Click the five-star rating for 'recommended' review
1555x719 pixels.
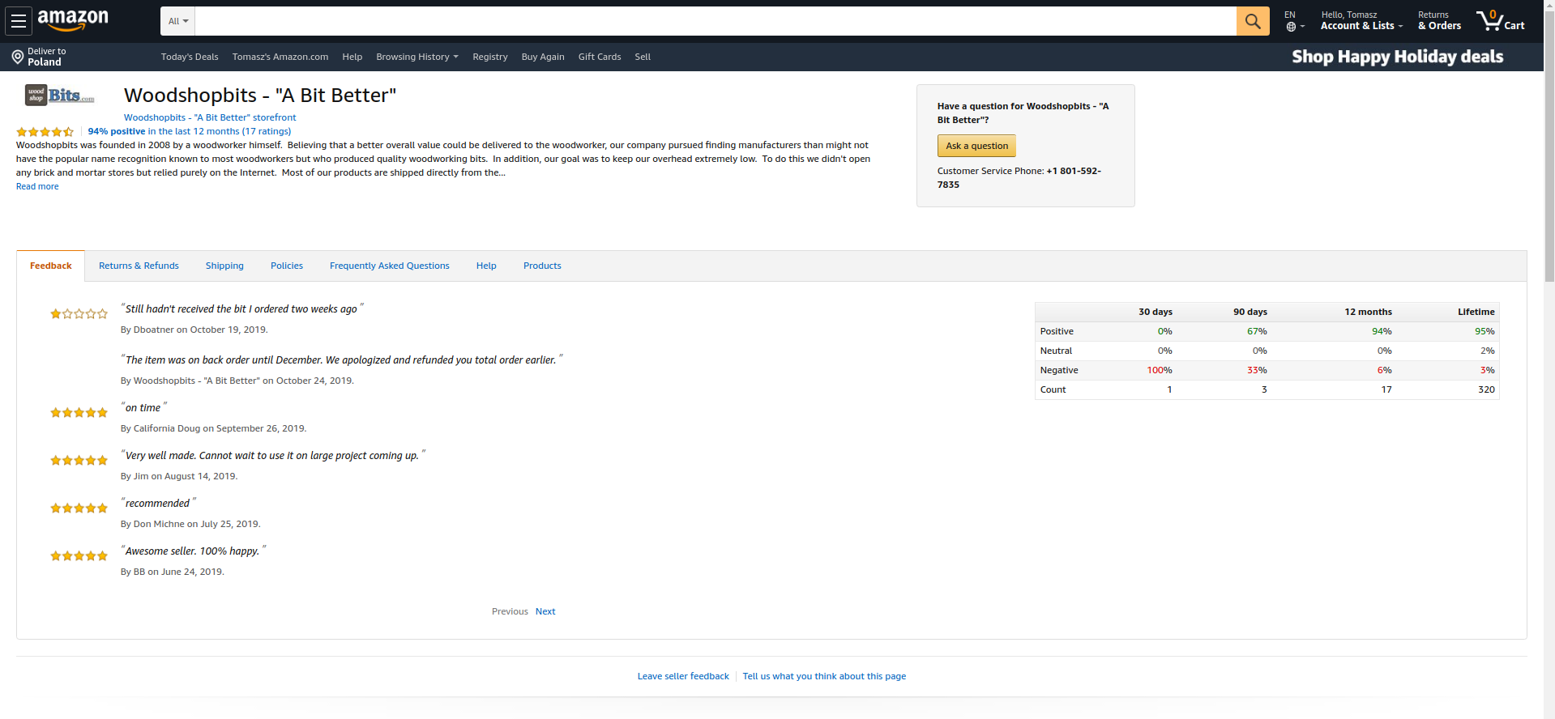tap(79, 508)
